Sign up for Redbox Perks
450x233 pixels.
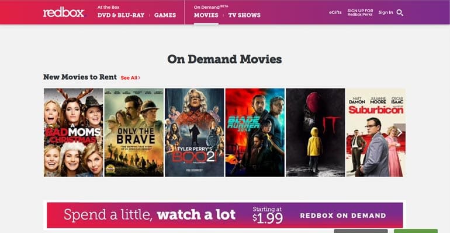pyautogui.click(x=360, y=12)
